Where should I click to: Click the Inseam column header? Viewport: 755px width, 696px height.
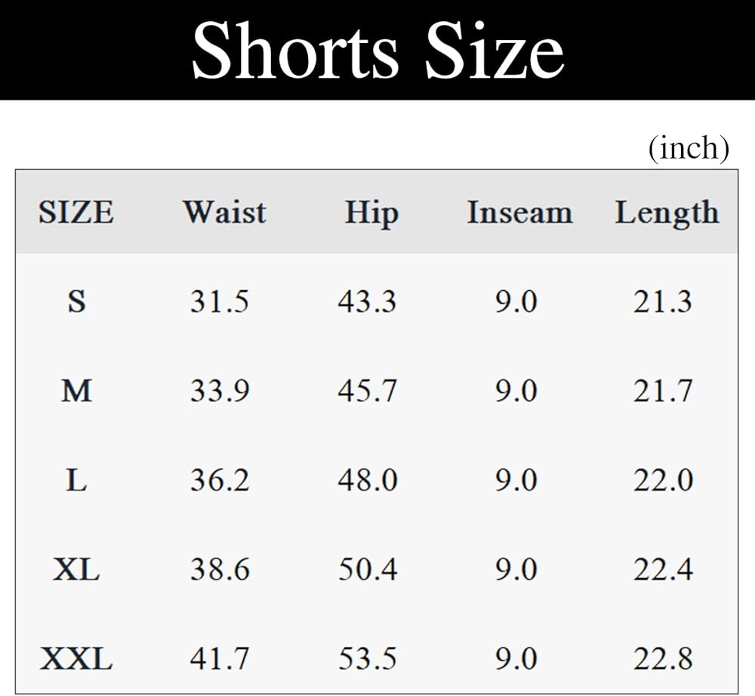coord(519,212)
